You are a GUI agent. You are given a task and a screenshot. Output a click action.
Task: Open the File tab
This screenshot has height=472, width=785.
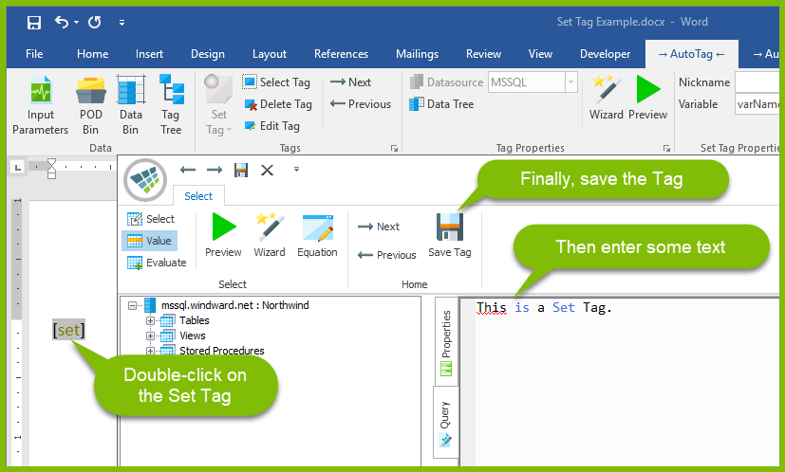click(34, 54)
